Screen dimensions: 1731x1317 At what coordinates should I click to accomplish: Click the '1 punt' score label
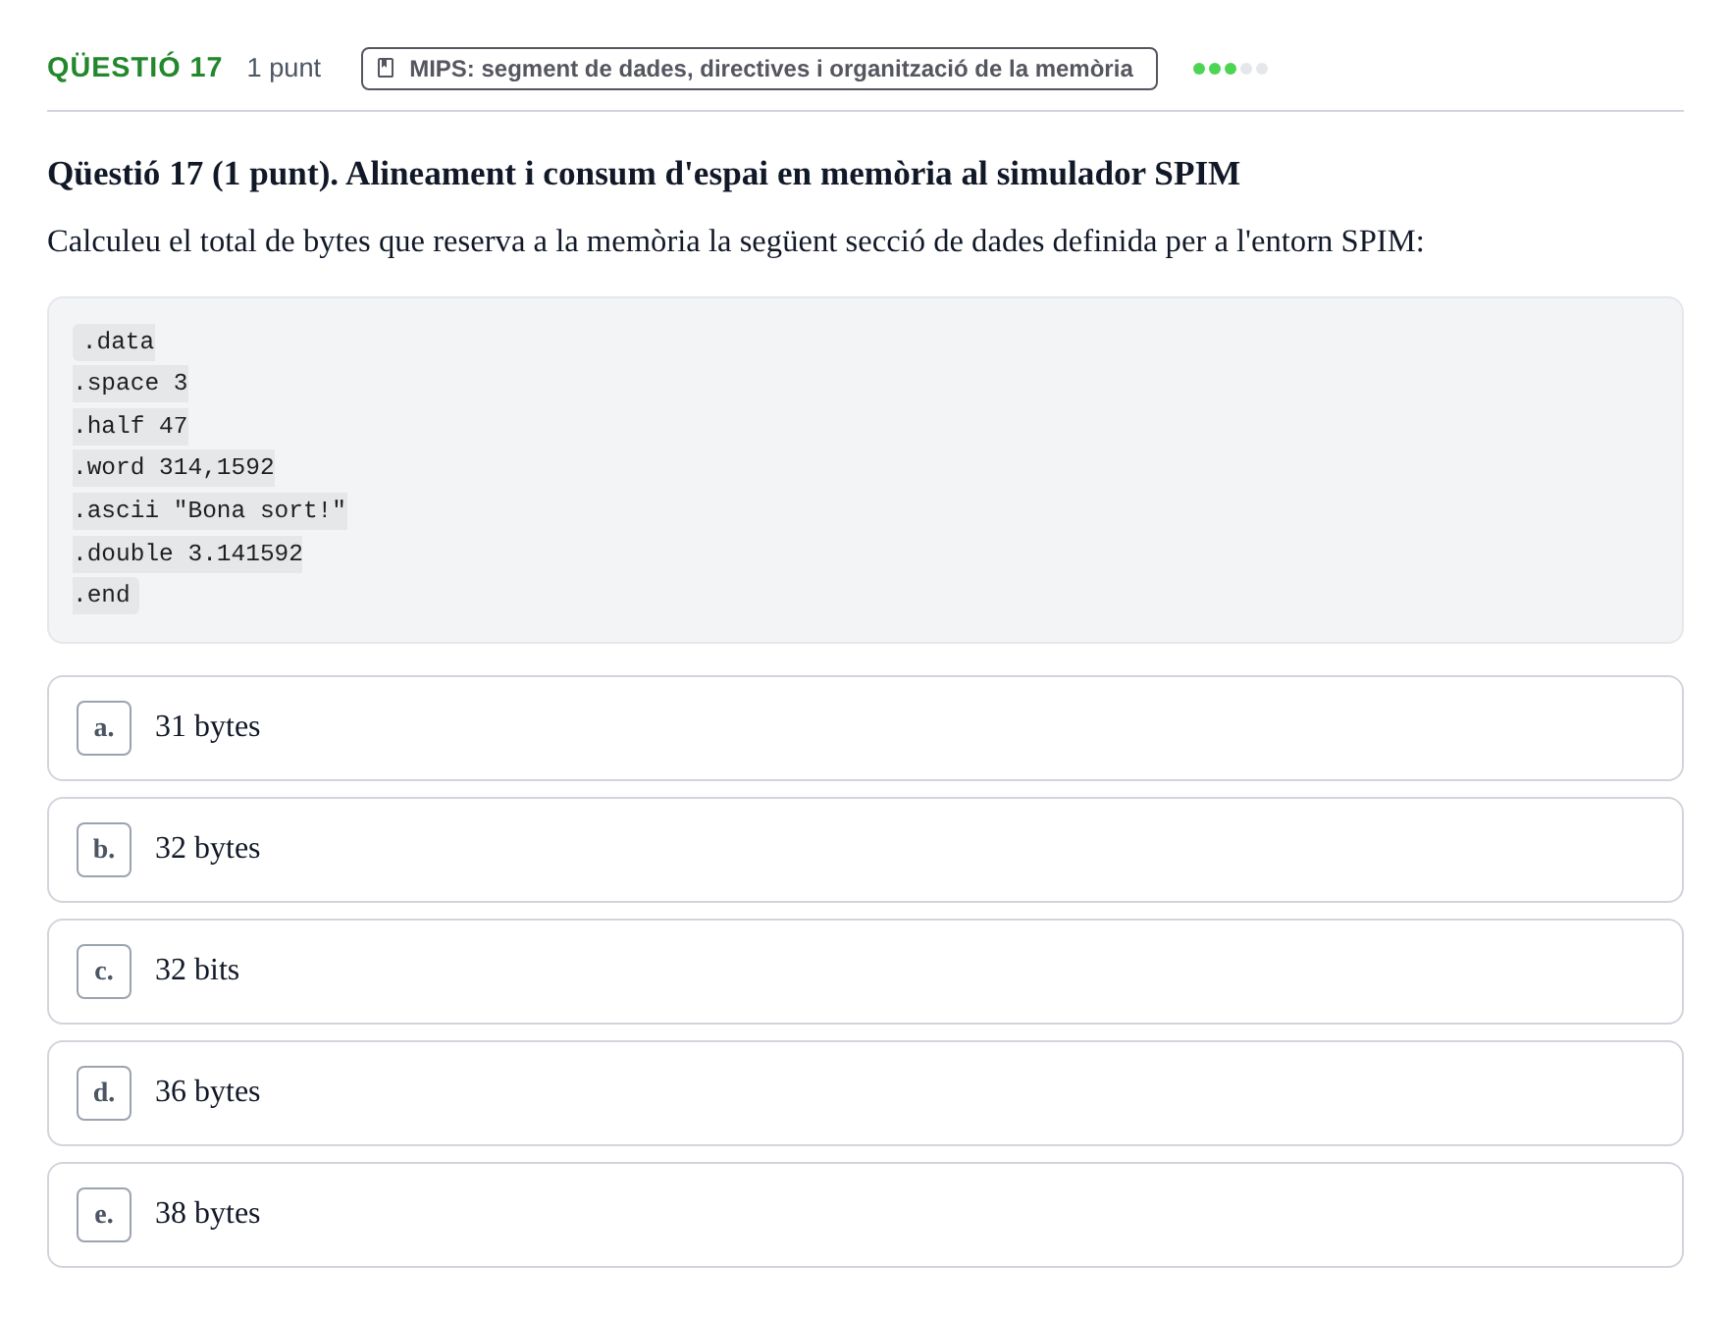[284, 68]
